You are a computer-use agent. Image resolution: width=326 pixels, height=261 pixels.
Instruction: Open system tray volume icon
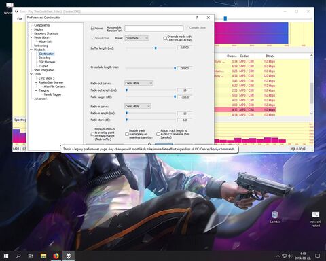coord(290,256)
